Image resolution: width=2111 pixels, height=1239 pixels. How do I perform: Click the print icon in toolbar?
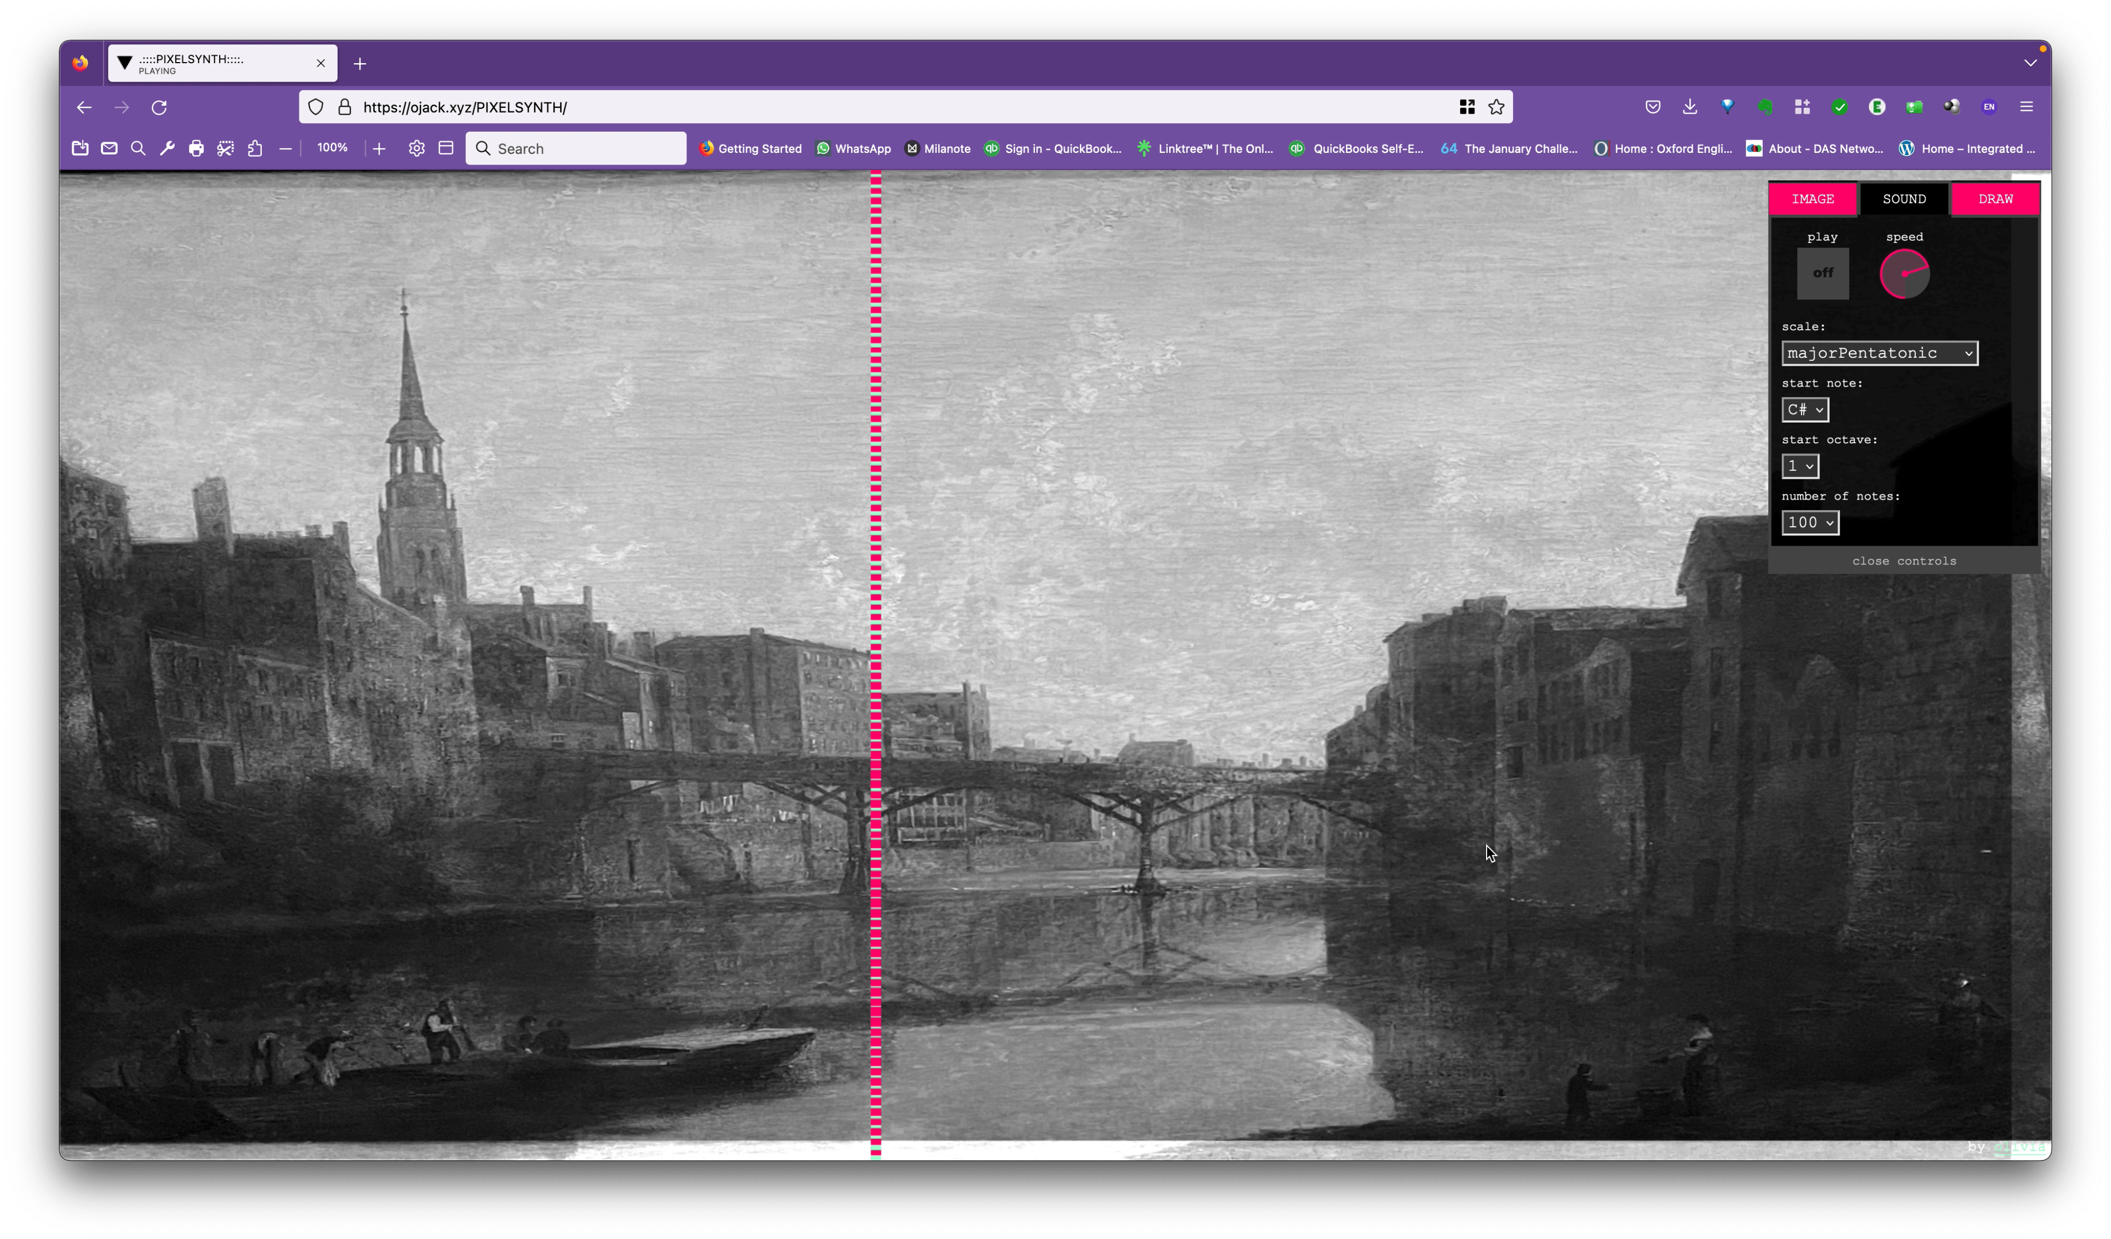click(196, 148)
